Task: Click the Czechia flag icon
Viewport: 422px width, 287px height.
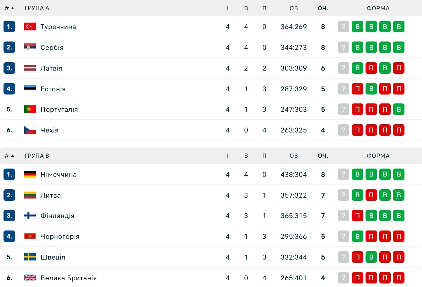Action: coord(30,130)
